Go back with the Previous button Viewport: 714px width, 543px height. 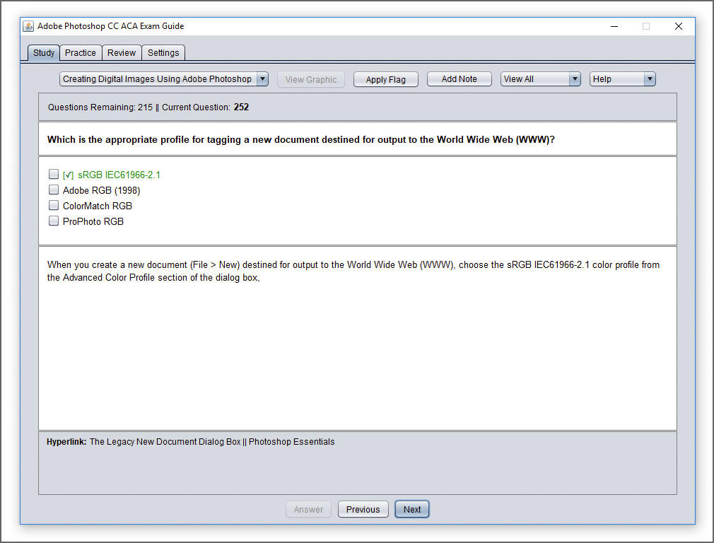tap(363, 509)
